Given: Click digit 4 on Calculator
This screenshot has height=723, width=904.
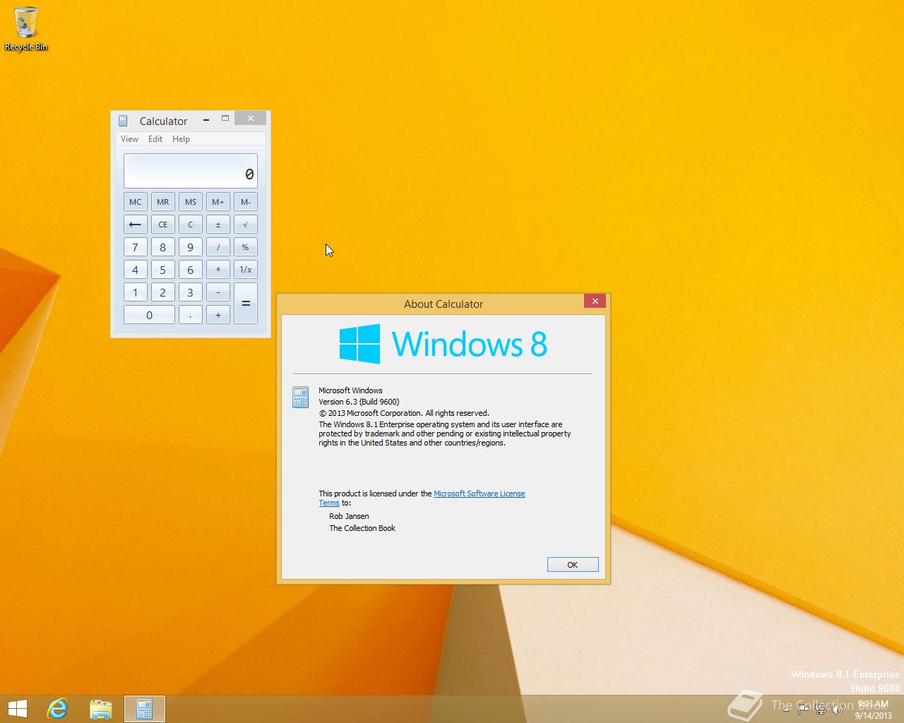Looking at the screenshot, I should [136, 270].
